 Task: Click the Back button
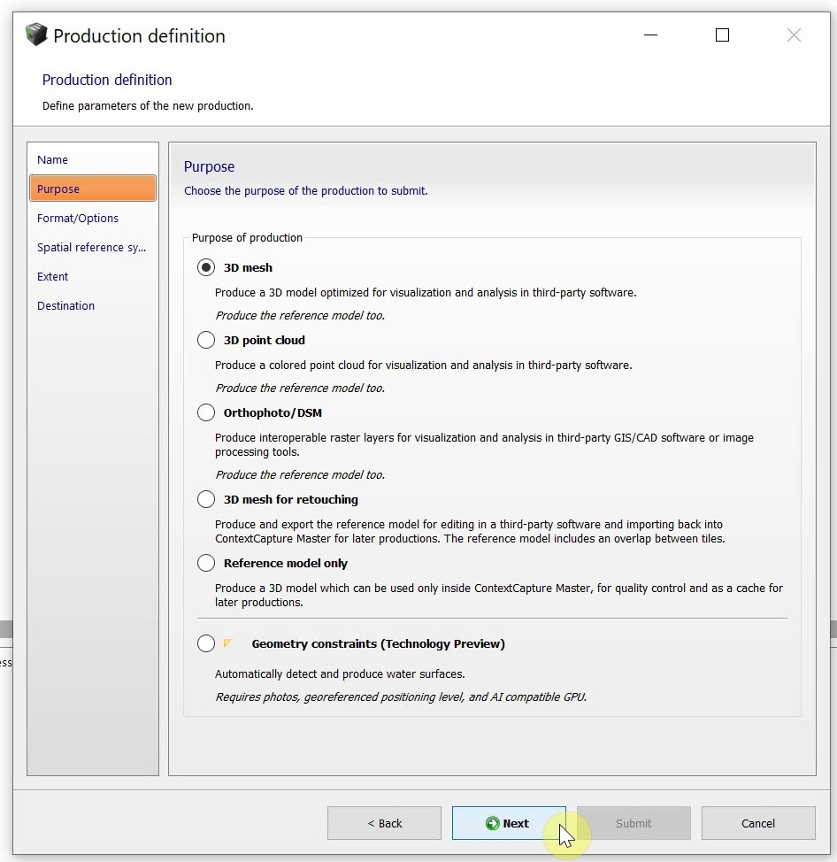click(384, 823)
